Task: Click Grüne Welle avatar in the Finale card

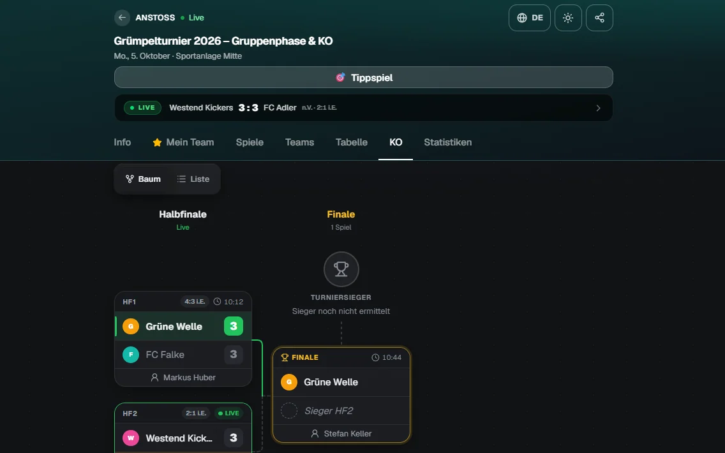Action: click(289, 382)
